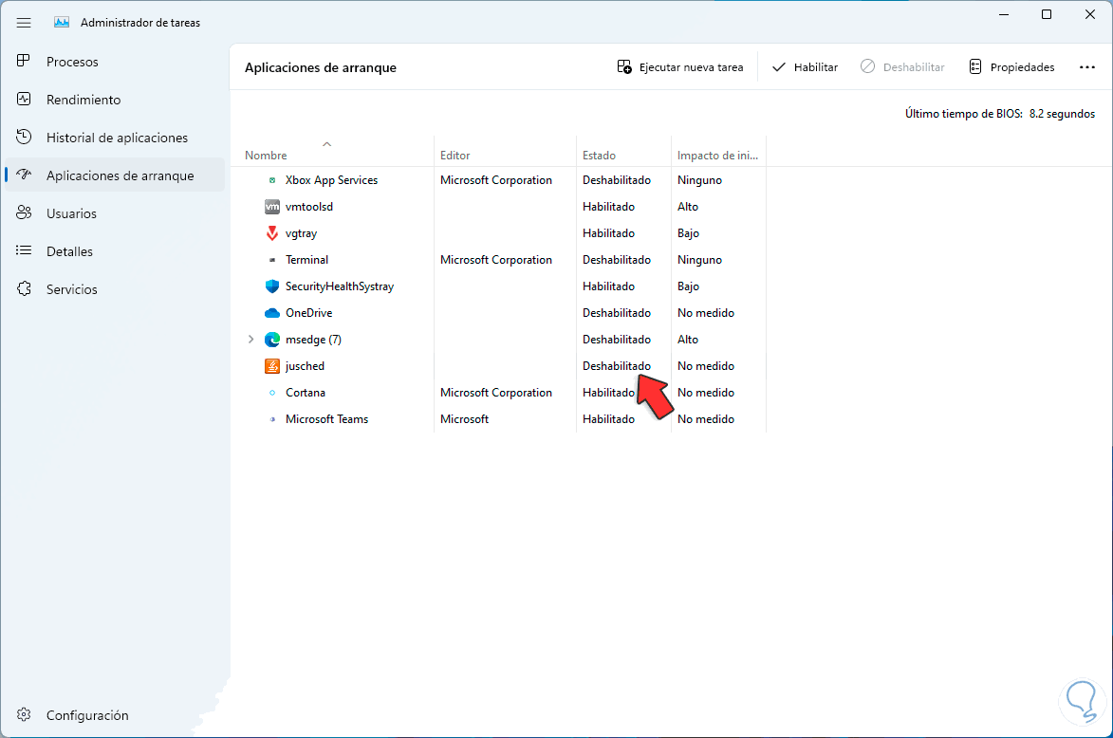Open the hamburger navigation menu
The width and height of the screenshot is (1113, 738).
point(24,23)
